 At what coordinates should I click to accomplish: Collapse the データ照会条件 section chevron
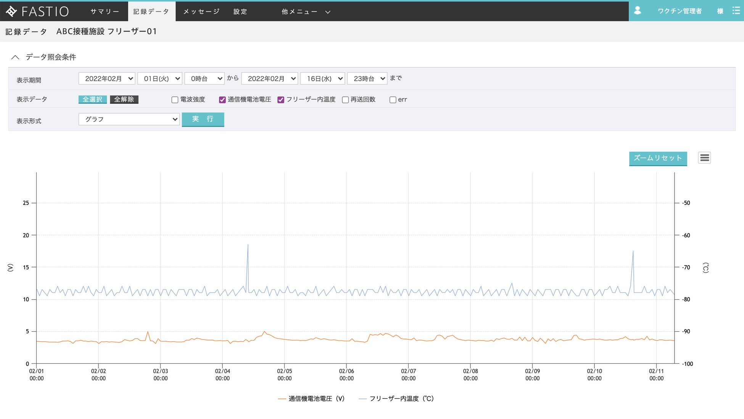[15, 57]
